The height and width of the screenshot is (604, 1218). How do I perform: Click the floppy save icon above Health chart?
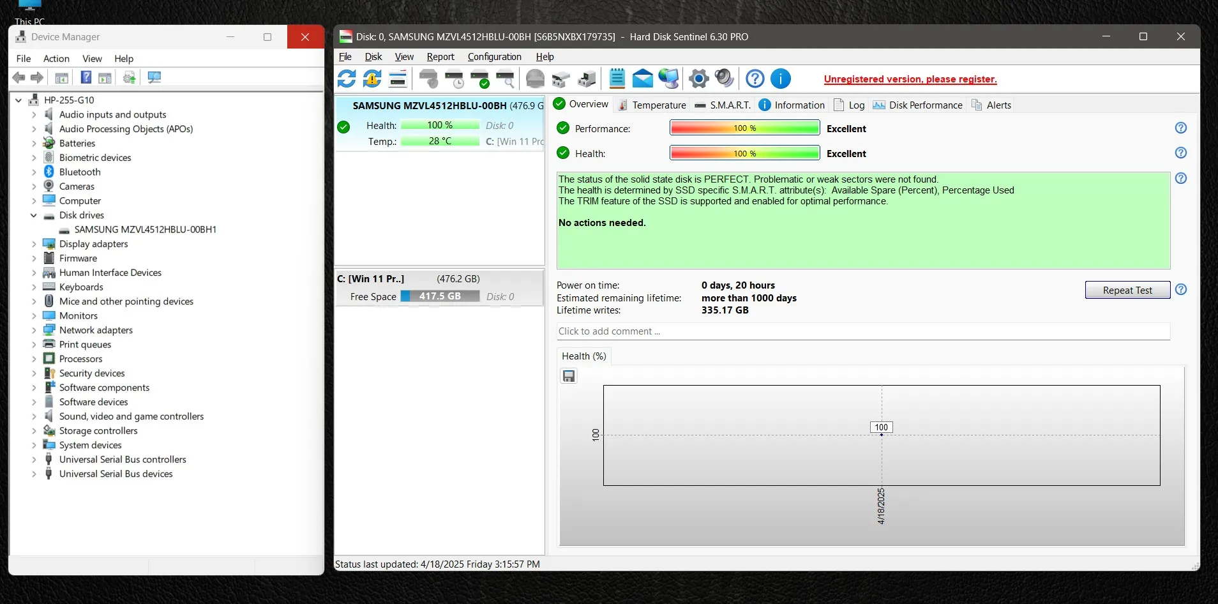click(569, 376)
